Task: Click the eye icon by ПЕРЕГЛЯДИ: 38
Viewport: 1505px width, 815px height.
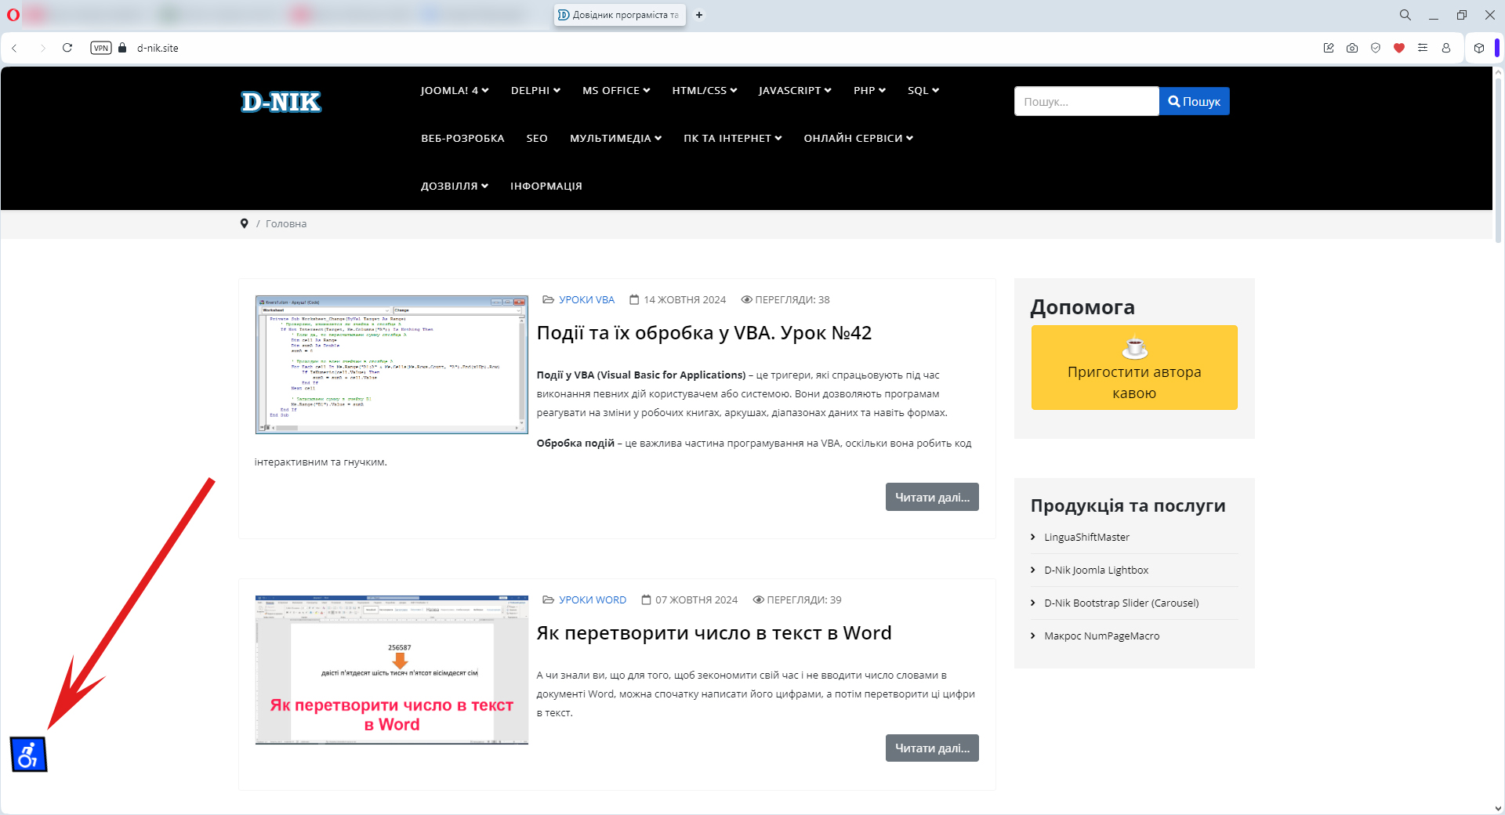Action: pos(746,299)
